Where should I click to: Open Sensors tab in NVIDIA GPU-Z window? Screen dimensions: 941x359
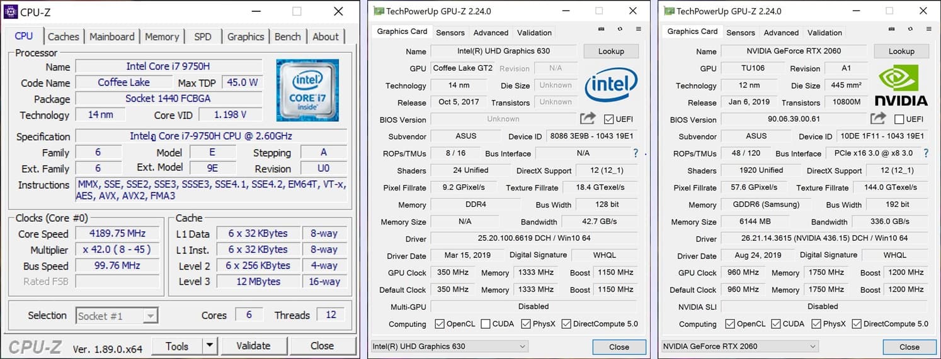pyautogui.click(x=741, y=33)
